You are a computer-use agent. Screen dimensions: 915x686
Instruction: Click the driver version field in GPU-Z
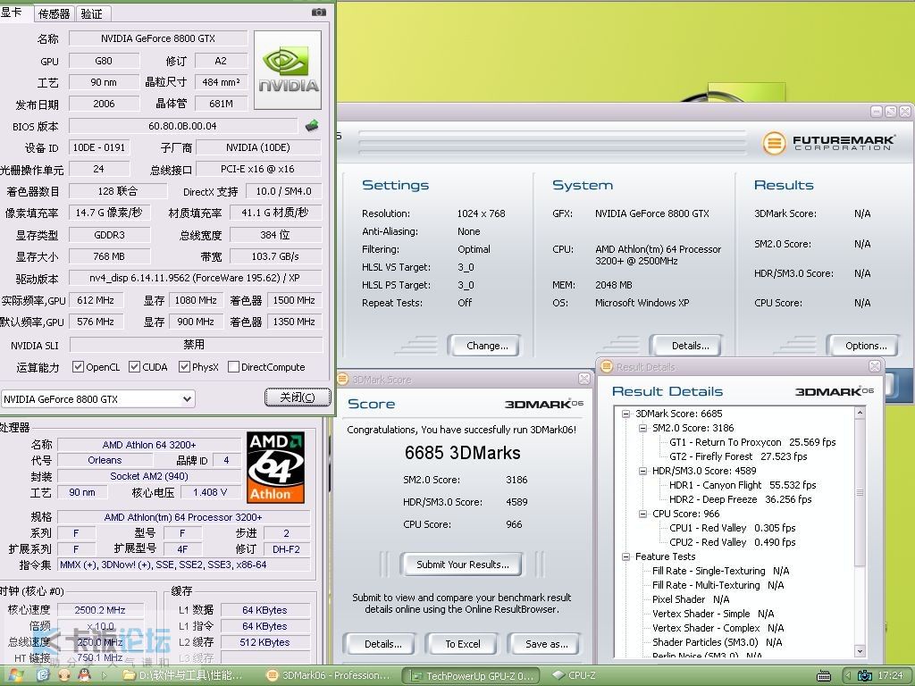pyautogui.click(x=195, y=278)
